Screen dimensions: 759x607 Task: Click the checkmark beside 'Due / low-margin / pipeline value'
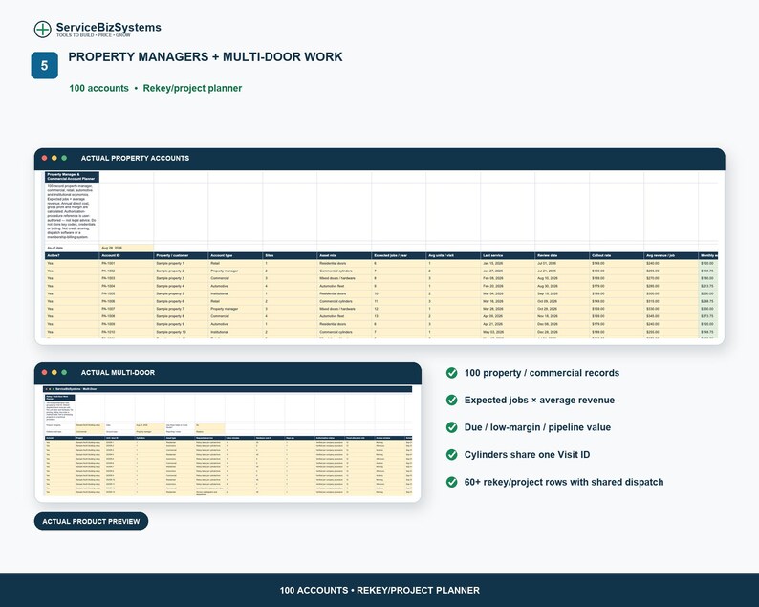pos(451,427)
